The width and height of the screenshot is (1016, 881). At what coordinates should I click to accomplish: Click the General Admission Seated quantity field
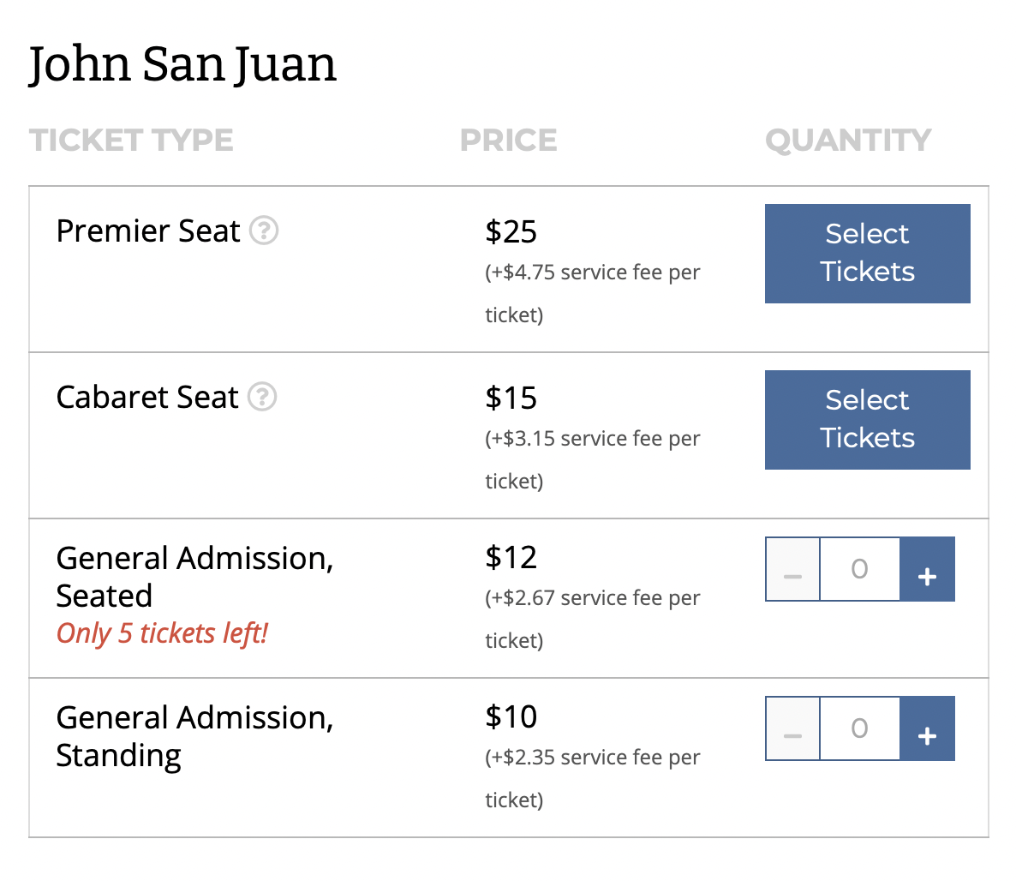tap(860, 569)
